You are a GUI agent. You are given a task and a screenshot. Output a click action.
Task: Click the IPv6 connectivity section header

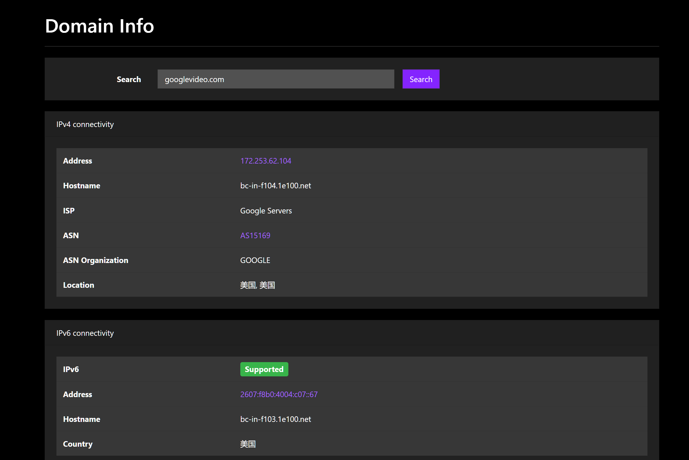click(x=85, y=333)
